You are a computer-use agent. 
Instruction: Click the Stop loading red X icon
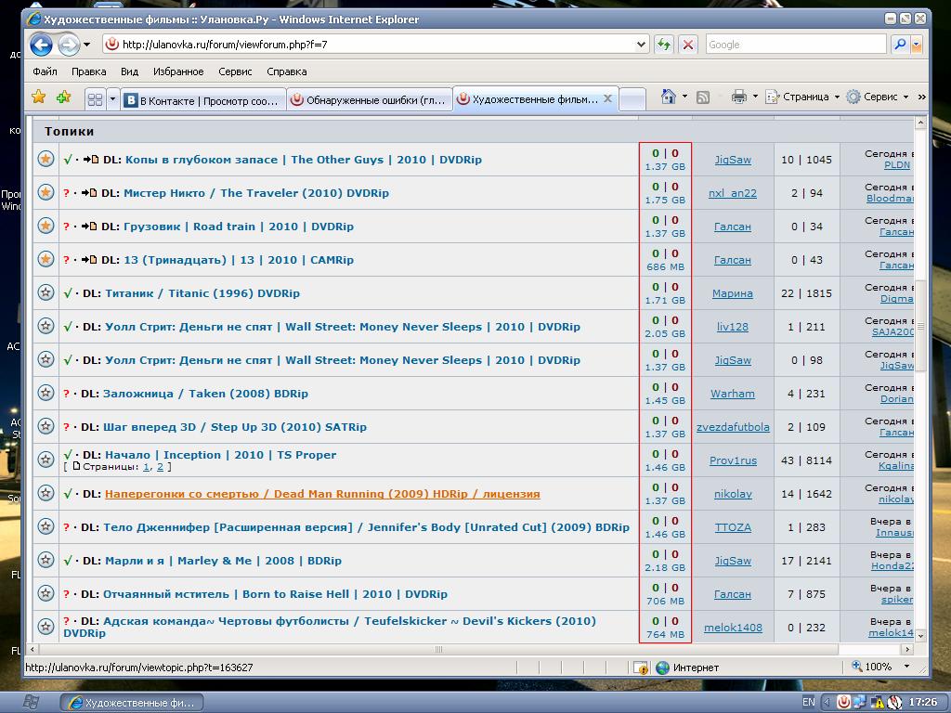click(688, 45)
